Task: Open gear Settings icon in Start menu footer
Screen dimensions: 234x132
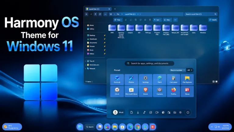Action: (x=180, y=112)
